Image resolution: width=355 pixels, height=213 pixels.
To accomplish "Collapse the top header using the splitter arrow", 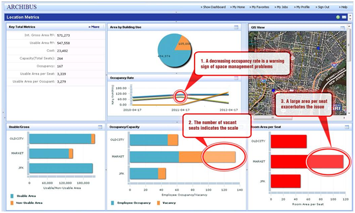I will coord(176,12).
